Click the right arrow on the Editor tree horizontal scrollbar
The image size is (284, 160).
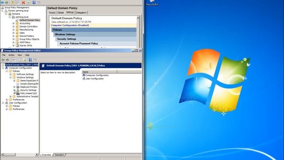pos(37,155)
